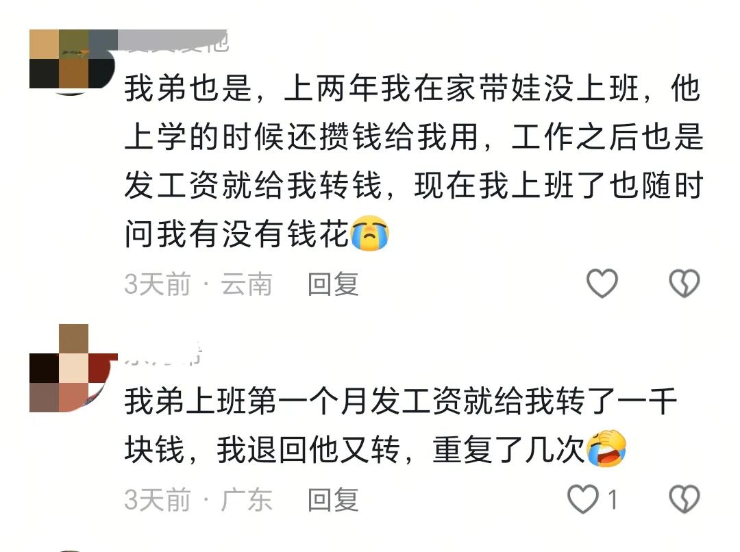Click the 云南 location label
Screen dimensions: 740x552
coord(247,284)
